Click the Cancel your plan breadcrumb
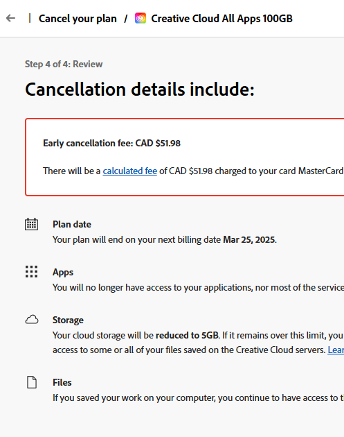344x437 pixels. click(78, 19)
